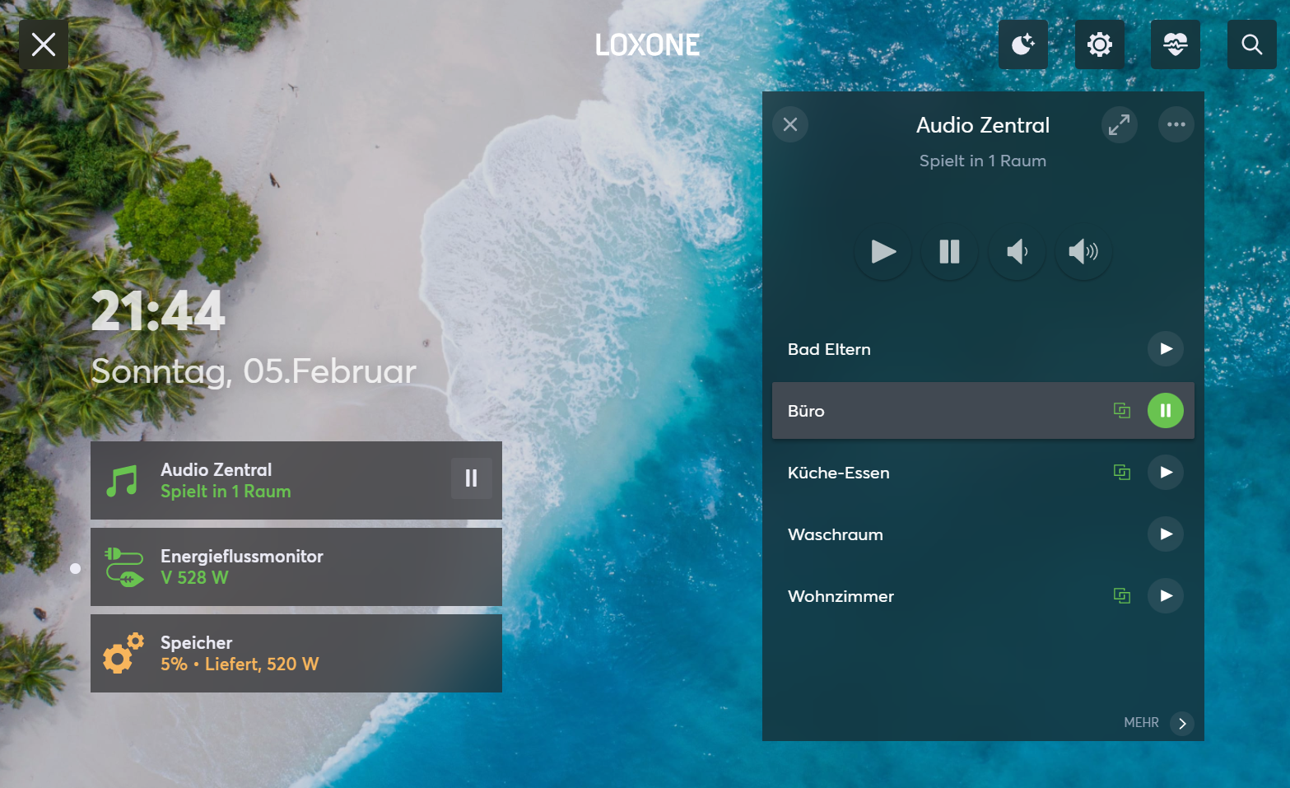Click the Audio Zentral panel title
Viewport: 1290px width, 788px height.
pos(983,125)
